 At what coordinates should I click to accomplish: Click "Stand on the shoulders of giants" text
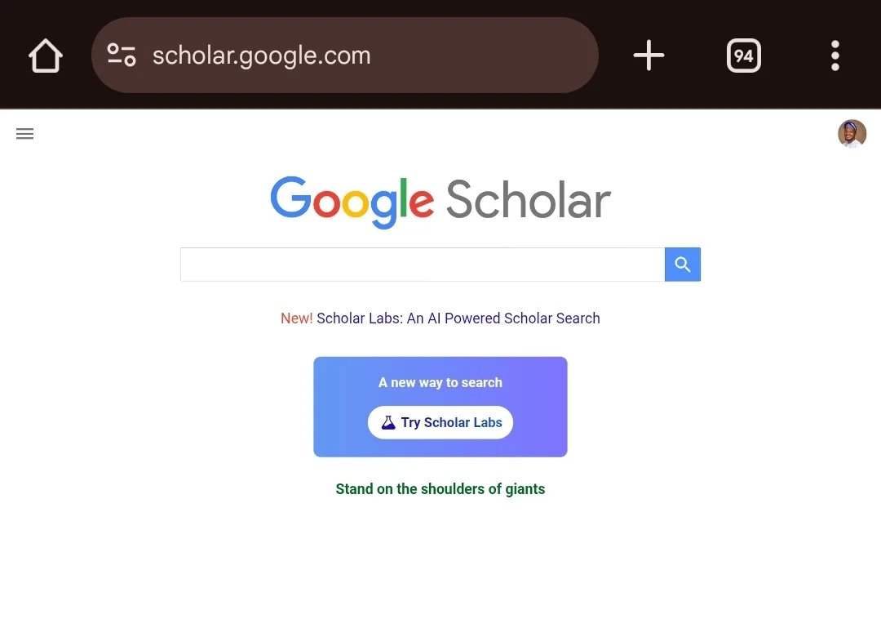coord(440,489)
